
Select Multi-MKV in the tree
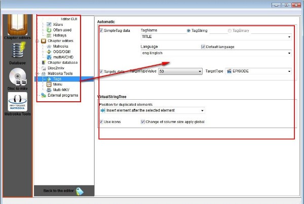coord(61,90)
